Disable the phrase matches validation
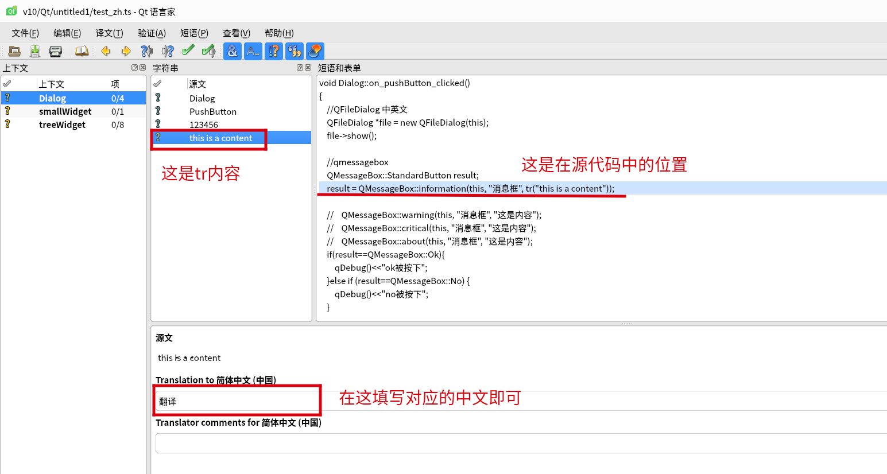887x474 pixels. [x=294, y=51]
